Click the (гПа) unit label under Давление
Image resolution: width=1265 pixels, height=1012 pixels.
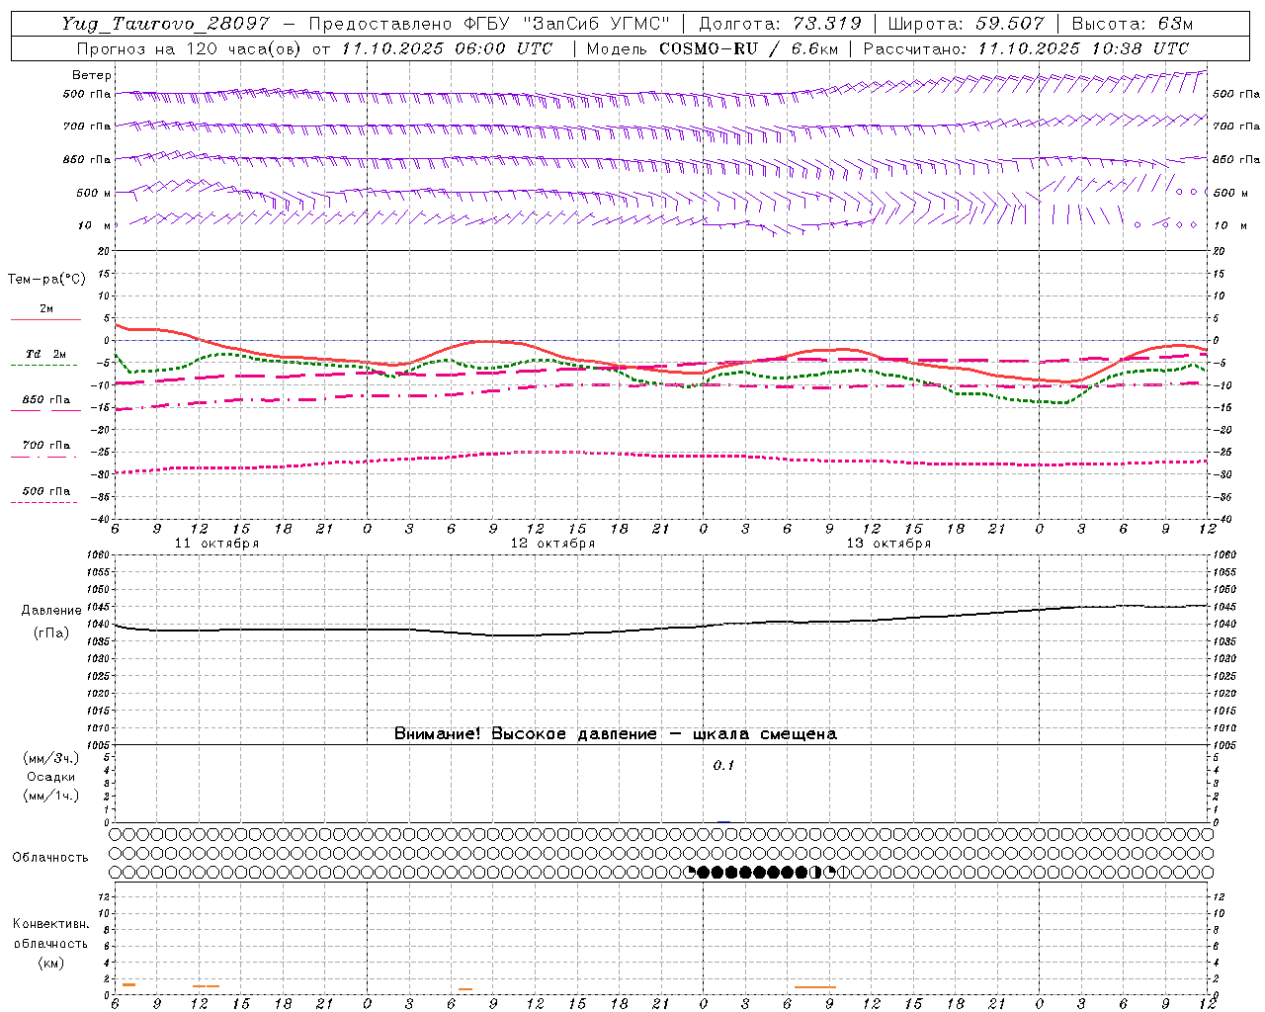(51, 632)
